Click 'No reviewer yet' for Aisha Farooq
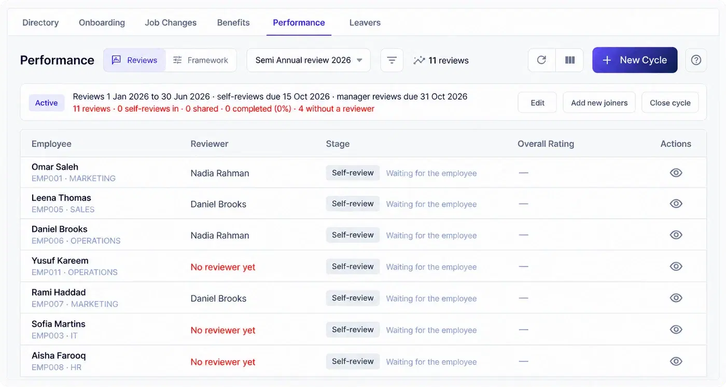 (x=223, y=362)
